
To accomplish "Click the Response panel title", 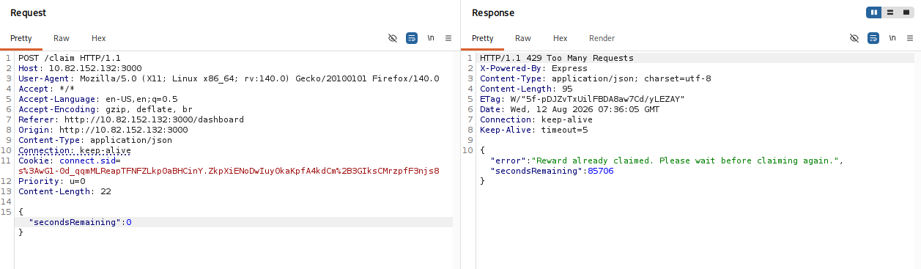I will 493,12.
